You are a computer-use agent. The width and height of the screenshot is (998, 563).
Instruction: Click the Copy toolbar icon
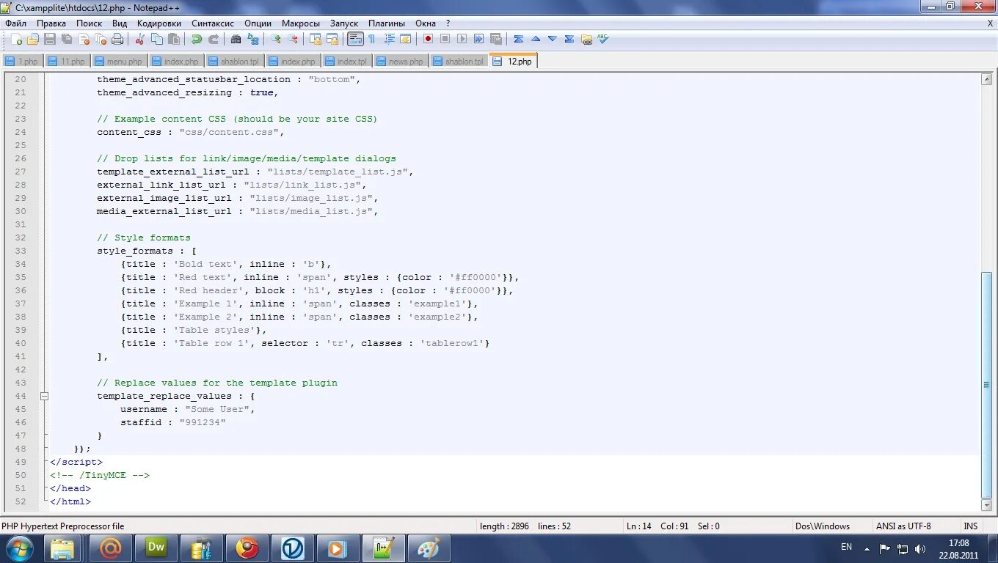tap(156, 39)
